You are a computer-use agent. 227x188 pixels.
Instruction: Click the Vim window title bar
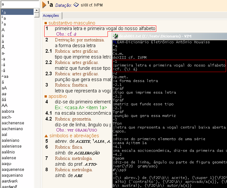click(x=168, y=36)
